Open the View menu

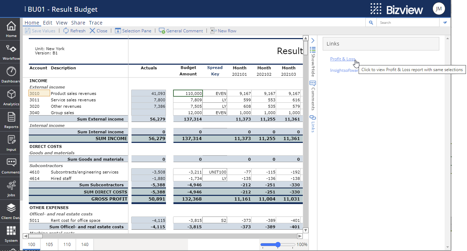click(x=61, y=23)
